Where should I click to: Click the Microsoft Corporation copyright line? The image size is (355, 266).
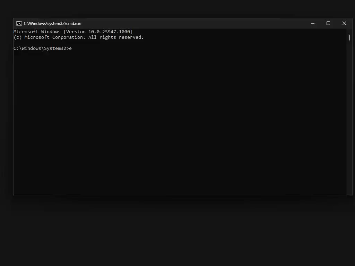pos(79,37)
